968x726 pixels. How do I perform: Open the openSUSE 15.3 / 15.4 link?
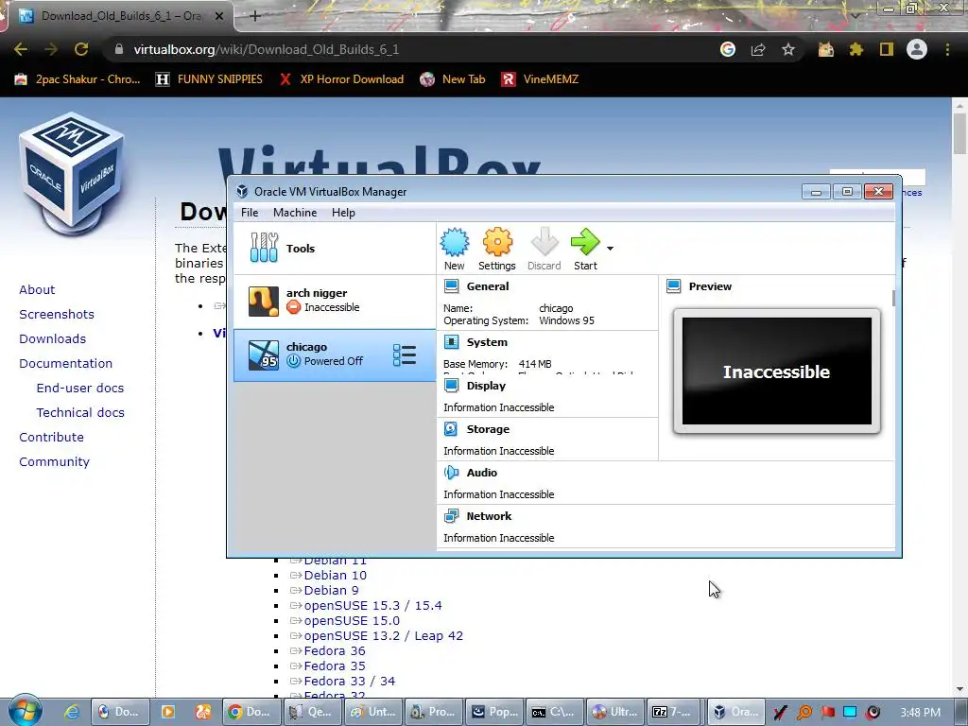tap(372, 606)
